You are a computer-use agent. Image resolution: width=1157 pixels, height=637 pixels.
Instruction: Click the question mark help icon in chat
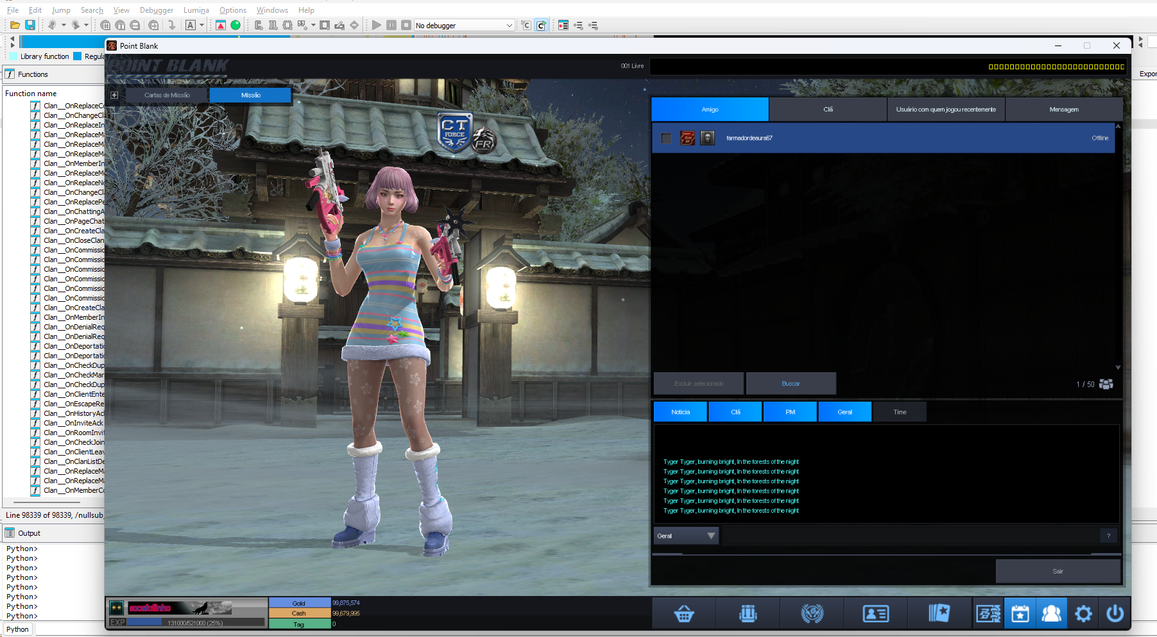click(x=1108, y=536)
